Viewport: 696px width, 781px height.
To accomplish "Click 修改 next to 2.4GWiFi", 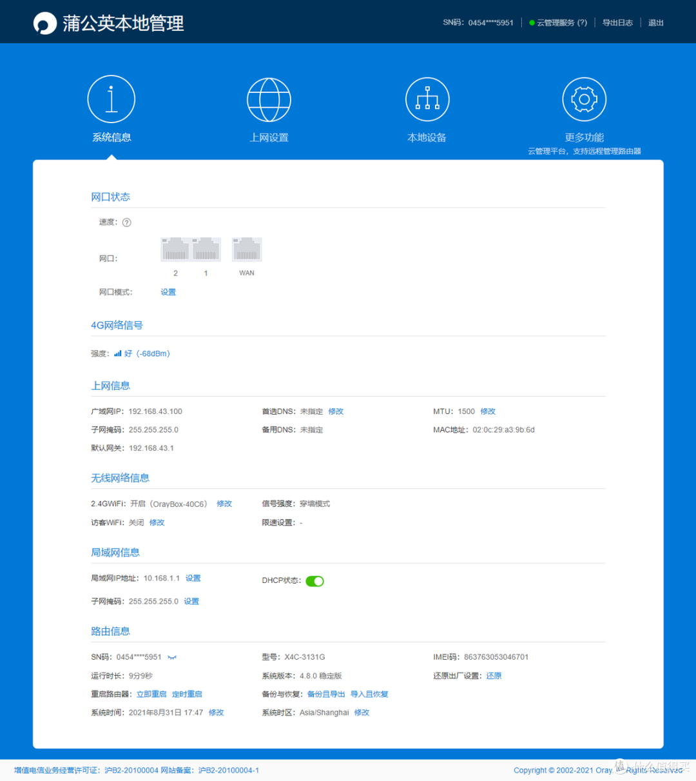I will click(x=224, y=504).
